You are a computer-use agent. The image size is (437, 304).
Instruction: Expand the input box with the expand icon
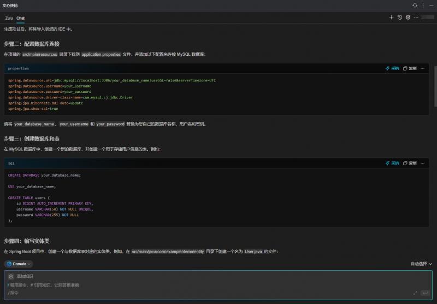(415, 293)
